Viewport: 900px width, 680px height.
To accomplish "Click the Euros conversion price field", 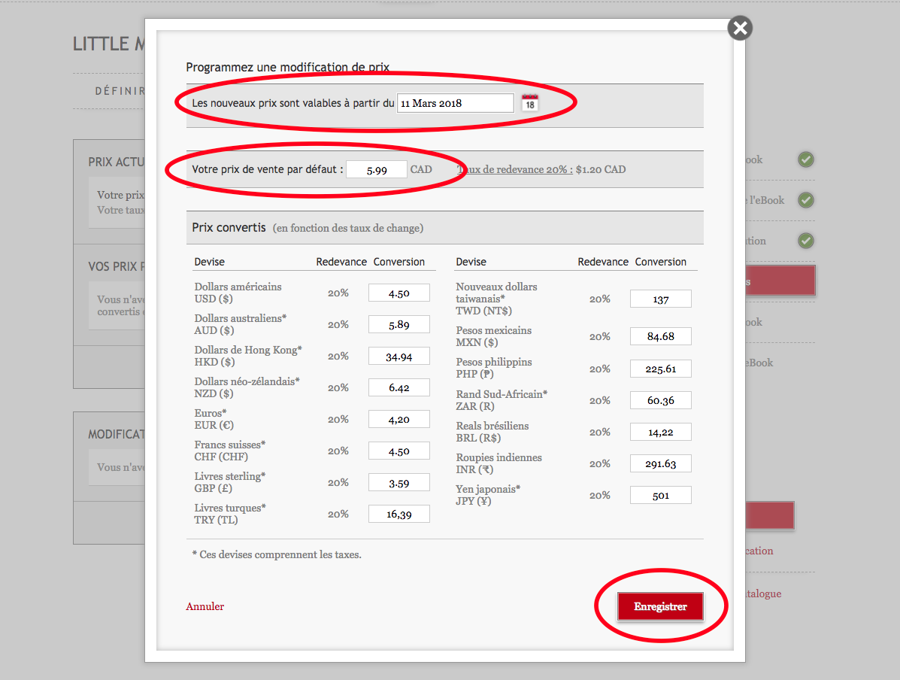I will (x=398, y=420).
